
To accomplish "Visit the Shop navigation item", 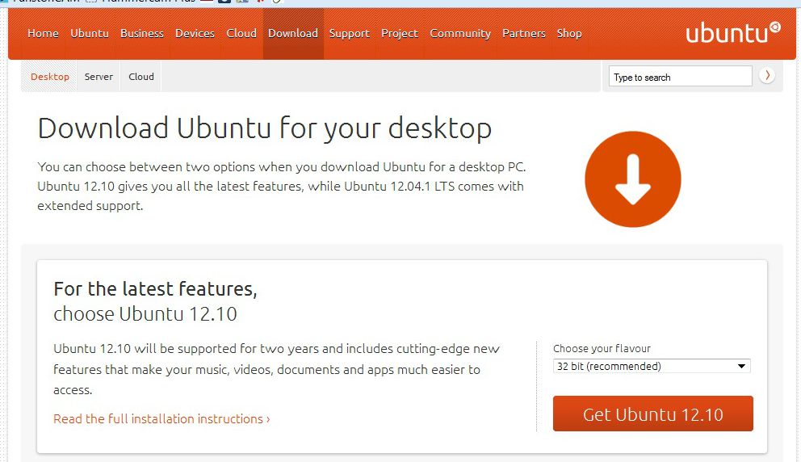I will (x=569, y=33).
